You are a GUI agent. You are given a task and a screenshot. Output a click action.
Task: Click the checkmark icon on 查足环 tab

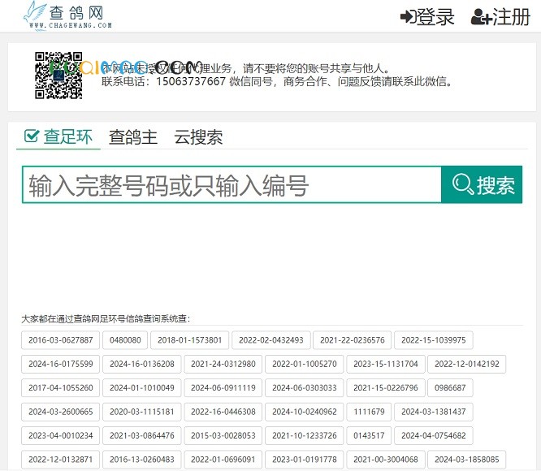point(32,136)
